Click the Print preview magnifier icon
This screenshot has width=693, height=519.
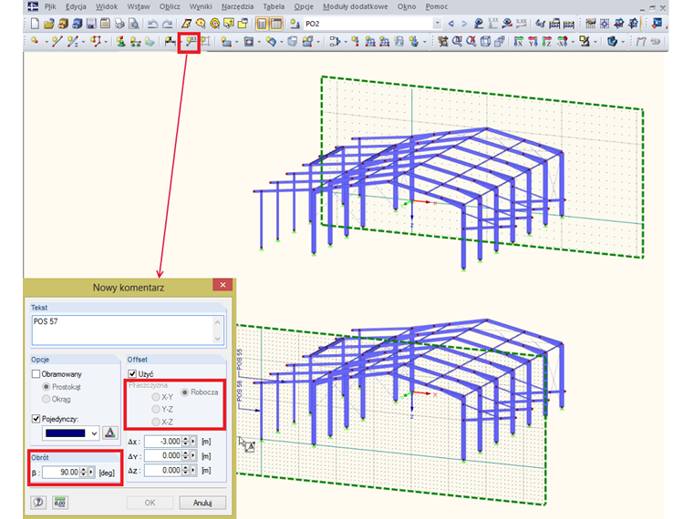(x=133, y=24)
